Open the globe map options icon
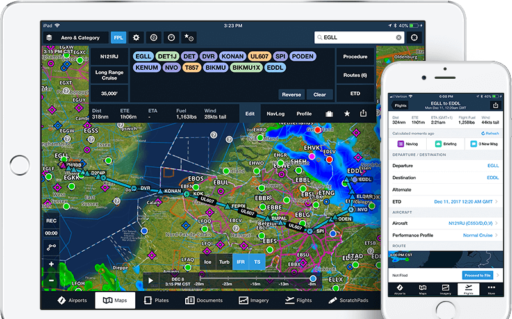The height and width of the screenshot is (319, 512). [x=154, y=38]
